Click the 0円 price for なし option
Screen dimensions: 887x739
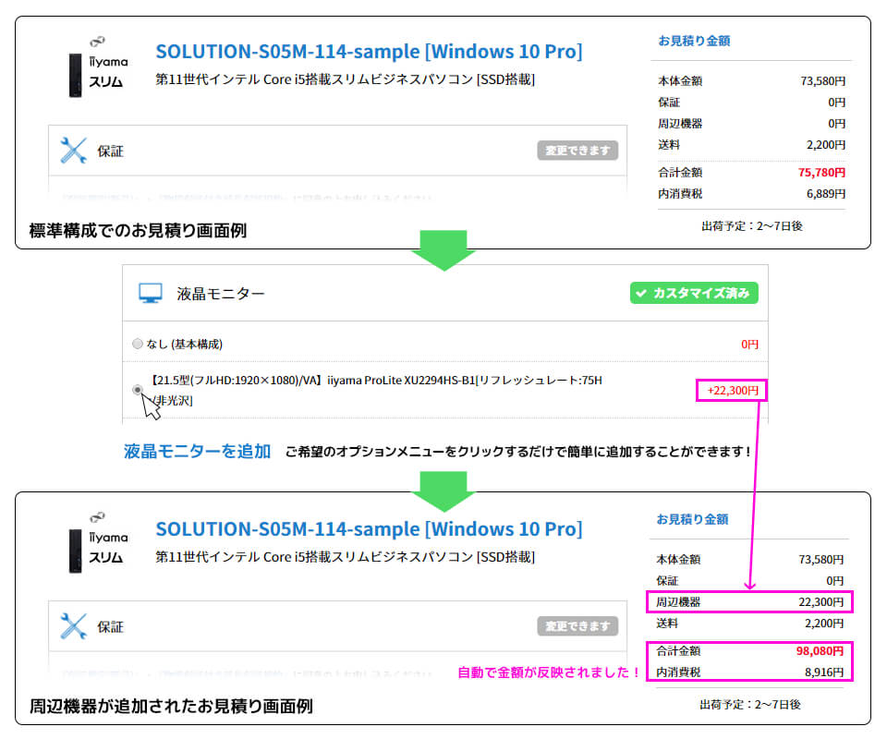(x=749, y=344)
